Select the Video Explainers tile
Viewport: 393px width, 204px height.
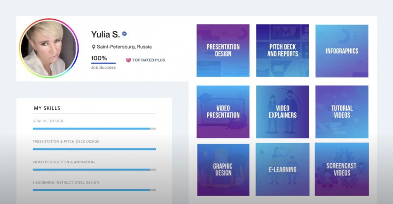282,112
